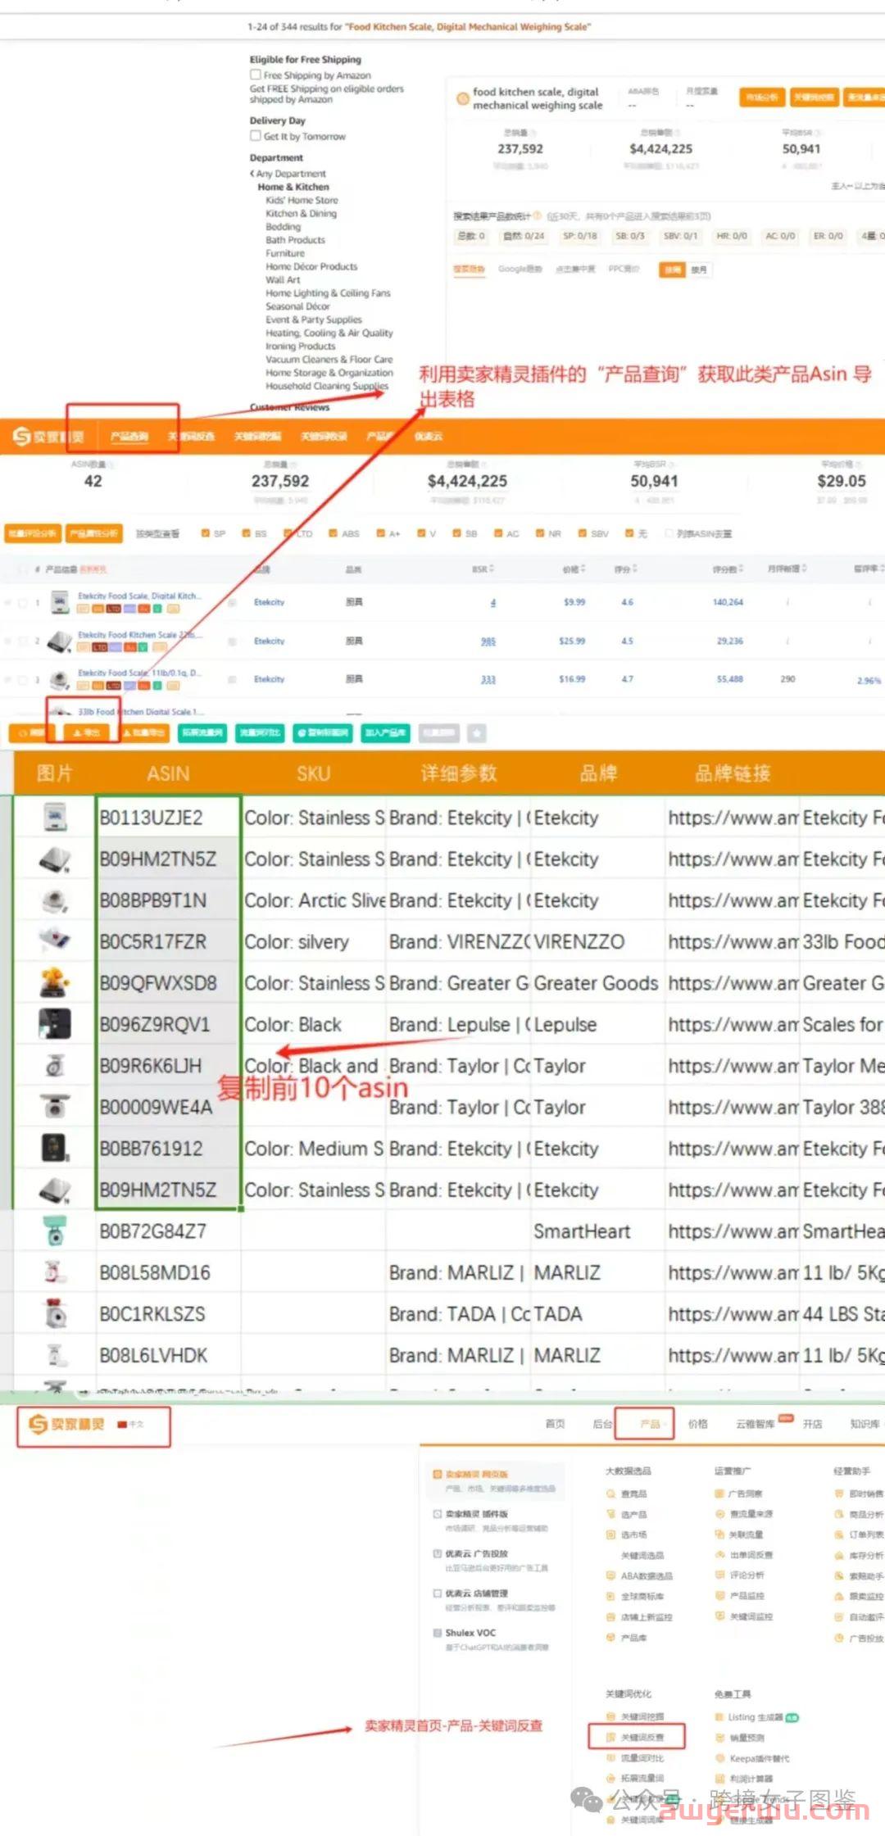Click the 产品属性分析 orange button
This screenshot has height=1836, width=885.
tap(94, 533)
